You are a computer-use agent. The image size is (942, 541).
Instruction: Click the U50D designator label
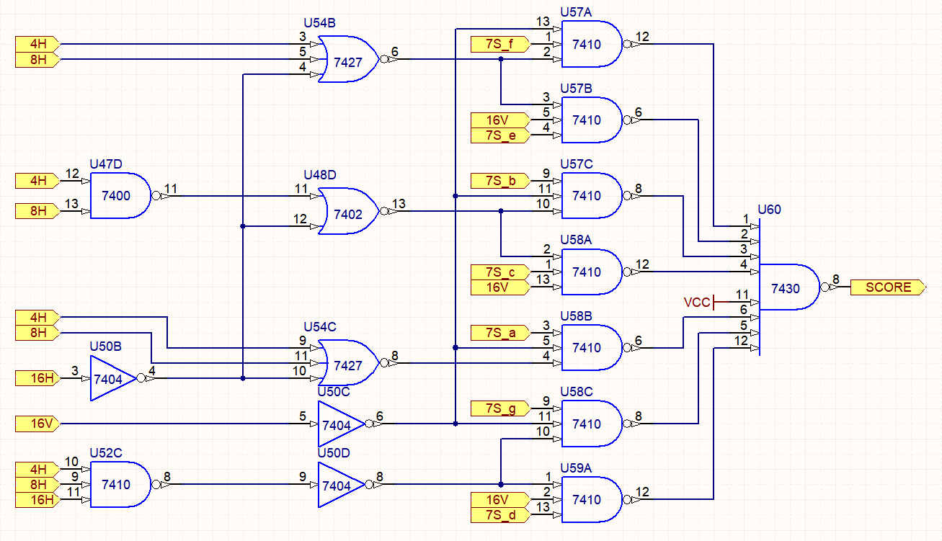click(x=334, y=453)
